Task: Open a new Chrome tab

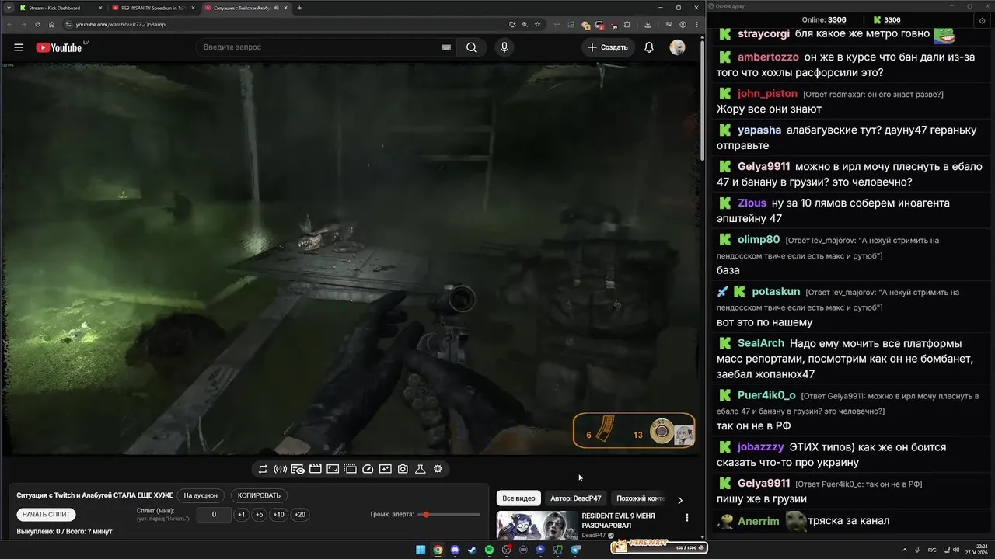Action: [x=299, y=8]
